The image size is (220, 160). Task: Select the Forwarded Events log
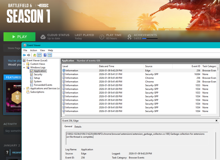coord(43,85)
